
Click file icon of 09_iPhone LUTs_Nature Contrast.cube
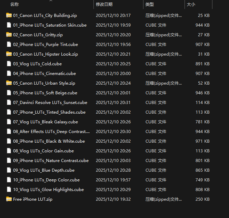coord(9,161)
